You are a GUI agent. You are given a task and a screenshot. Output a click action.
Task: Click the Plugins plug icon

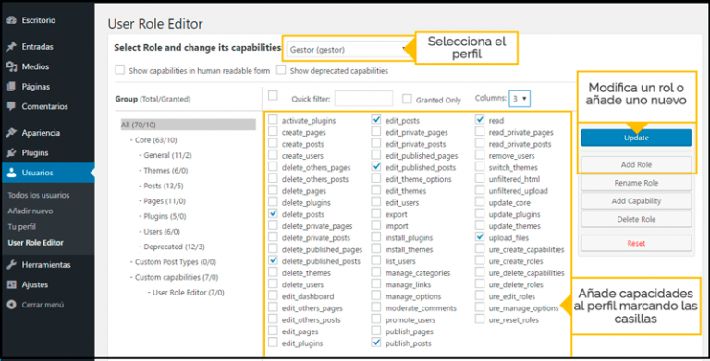[x=12, y=152]
